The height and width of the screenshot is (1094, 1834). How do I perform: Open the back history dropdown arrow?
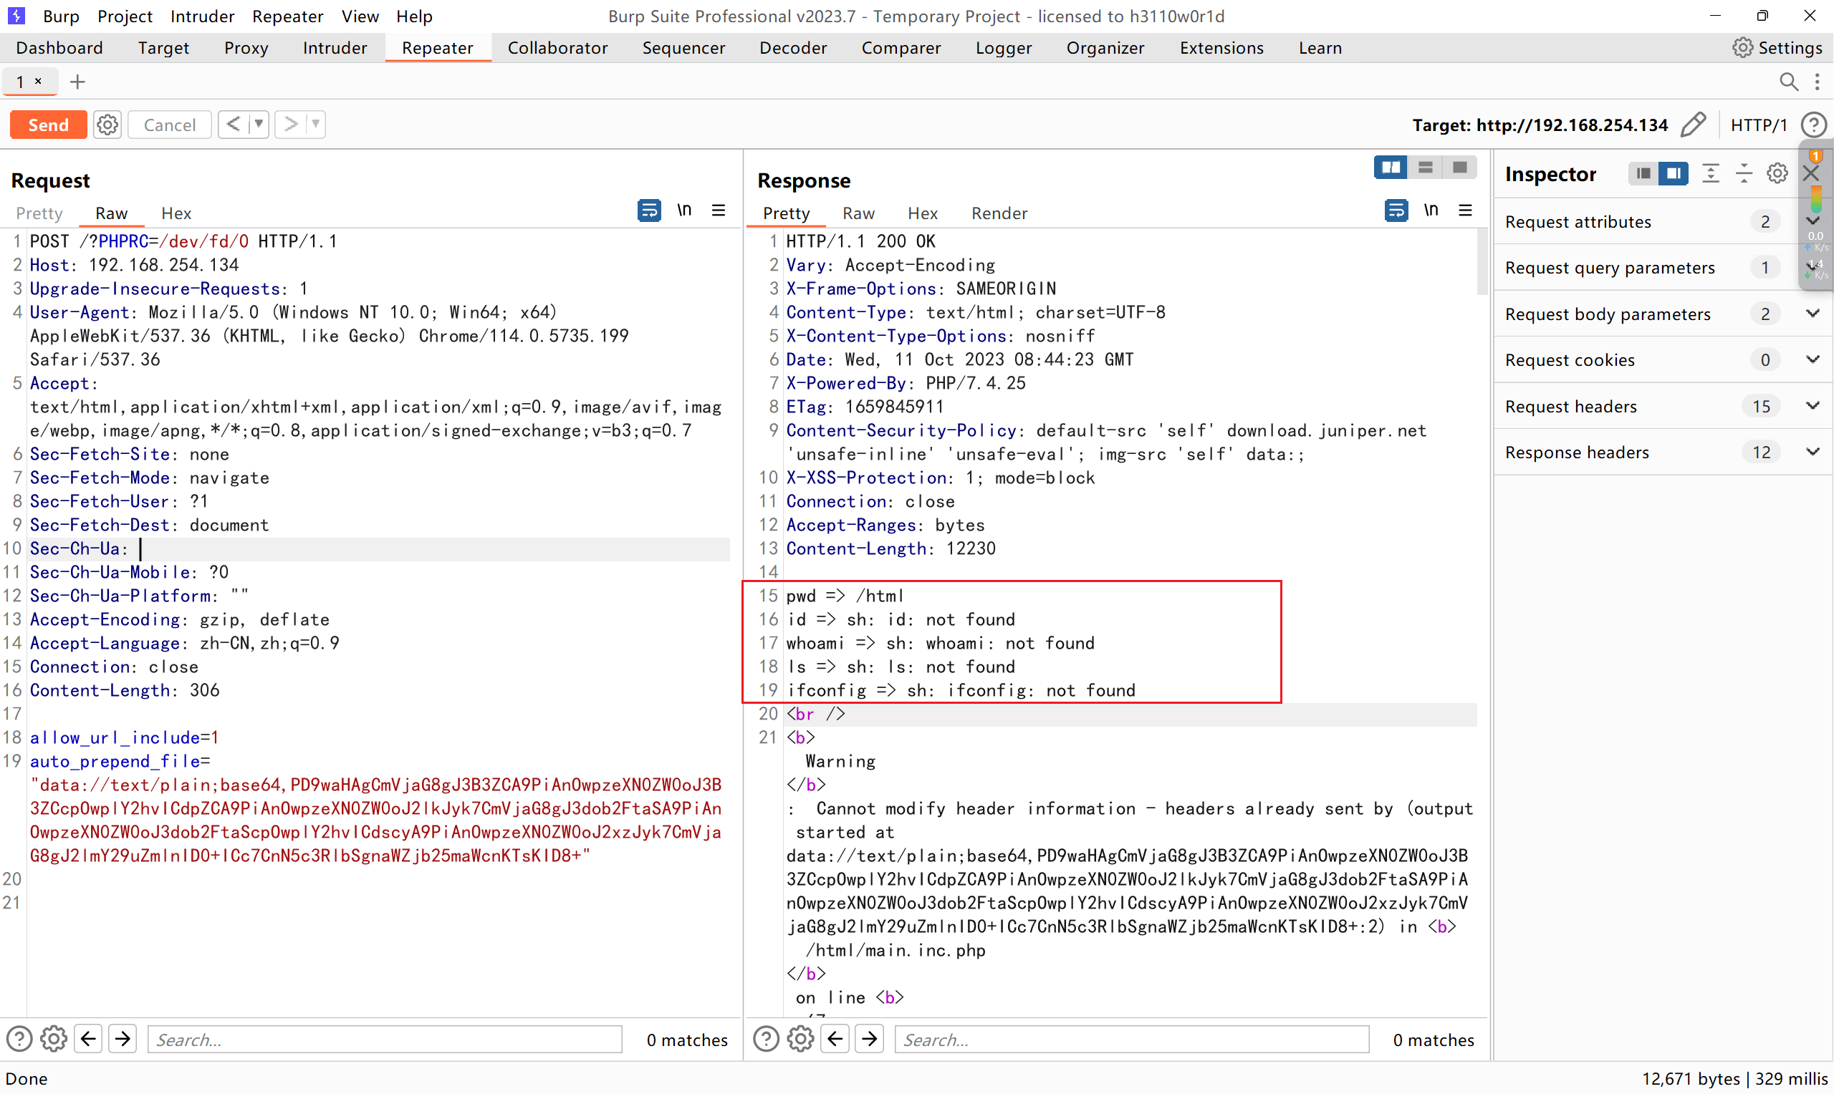(259, 124)
